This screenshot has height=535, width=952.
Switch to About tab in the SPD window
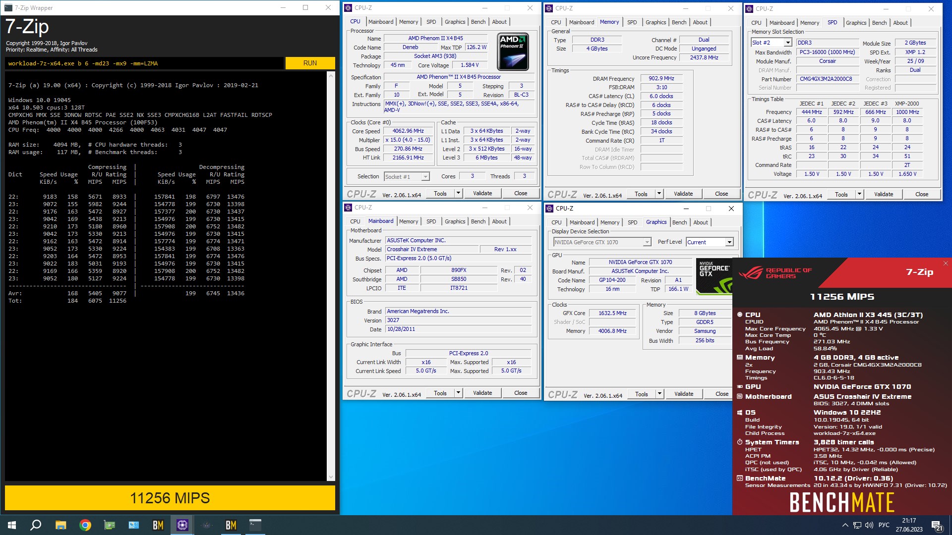[900, 23]
